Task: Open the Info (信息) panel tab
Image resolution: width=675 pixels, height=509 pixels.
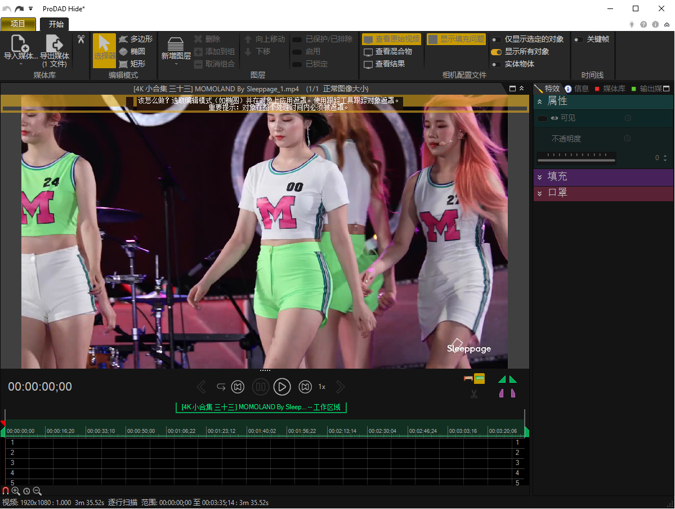Action: (577, 88)
